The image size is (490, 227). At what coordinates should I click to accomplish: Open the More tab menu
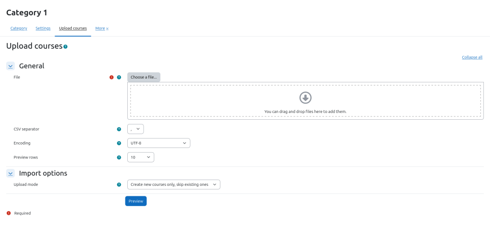click(102, 28)
